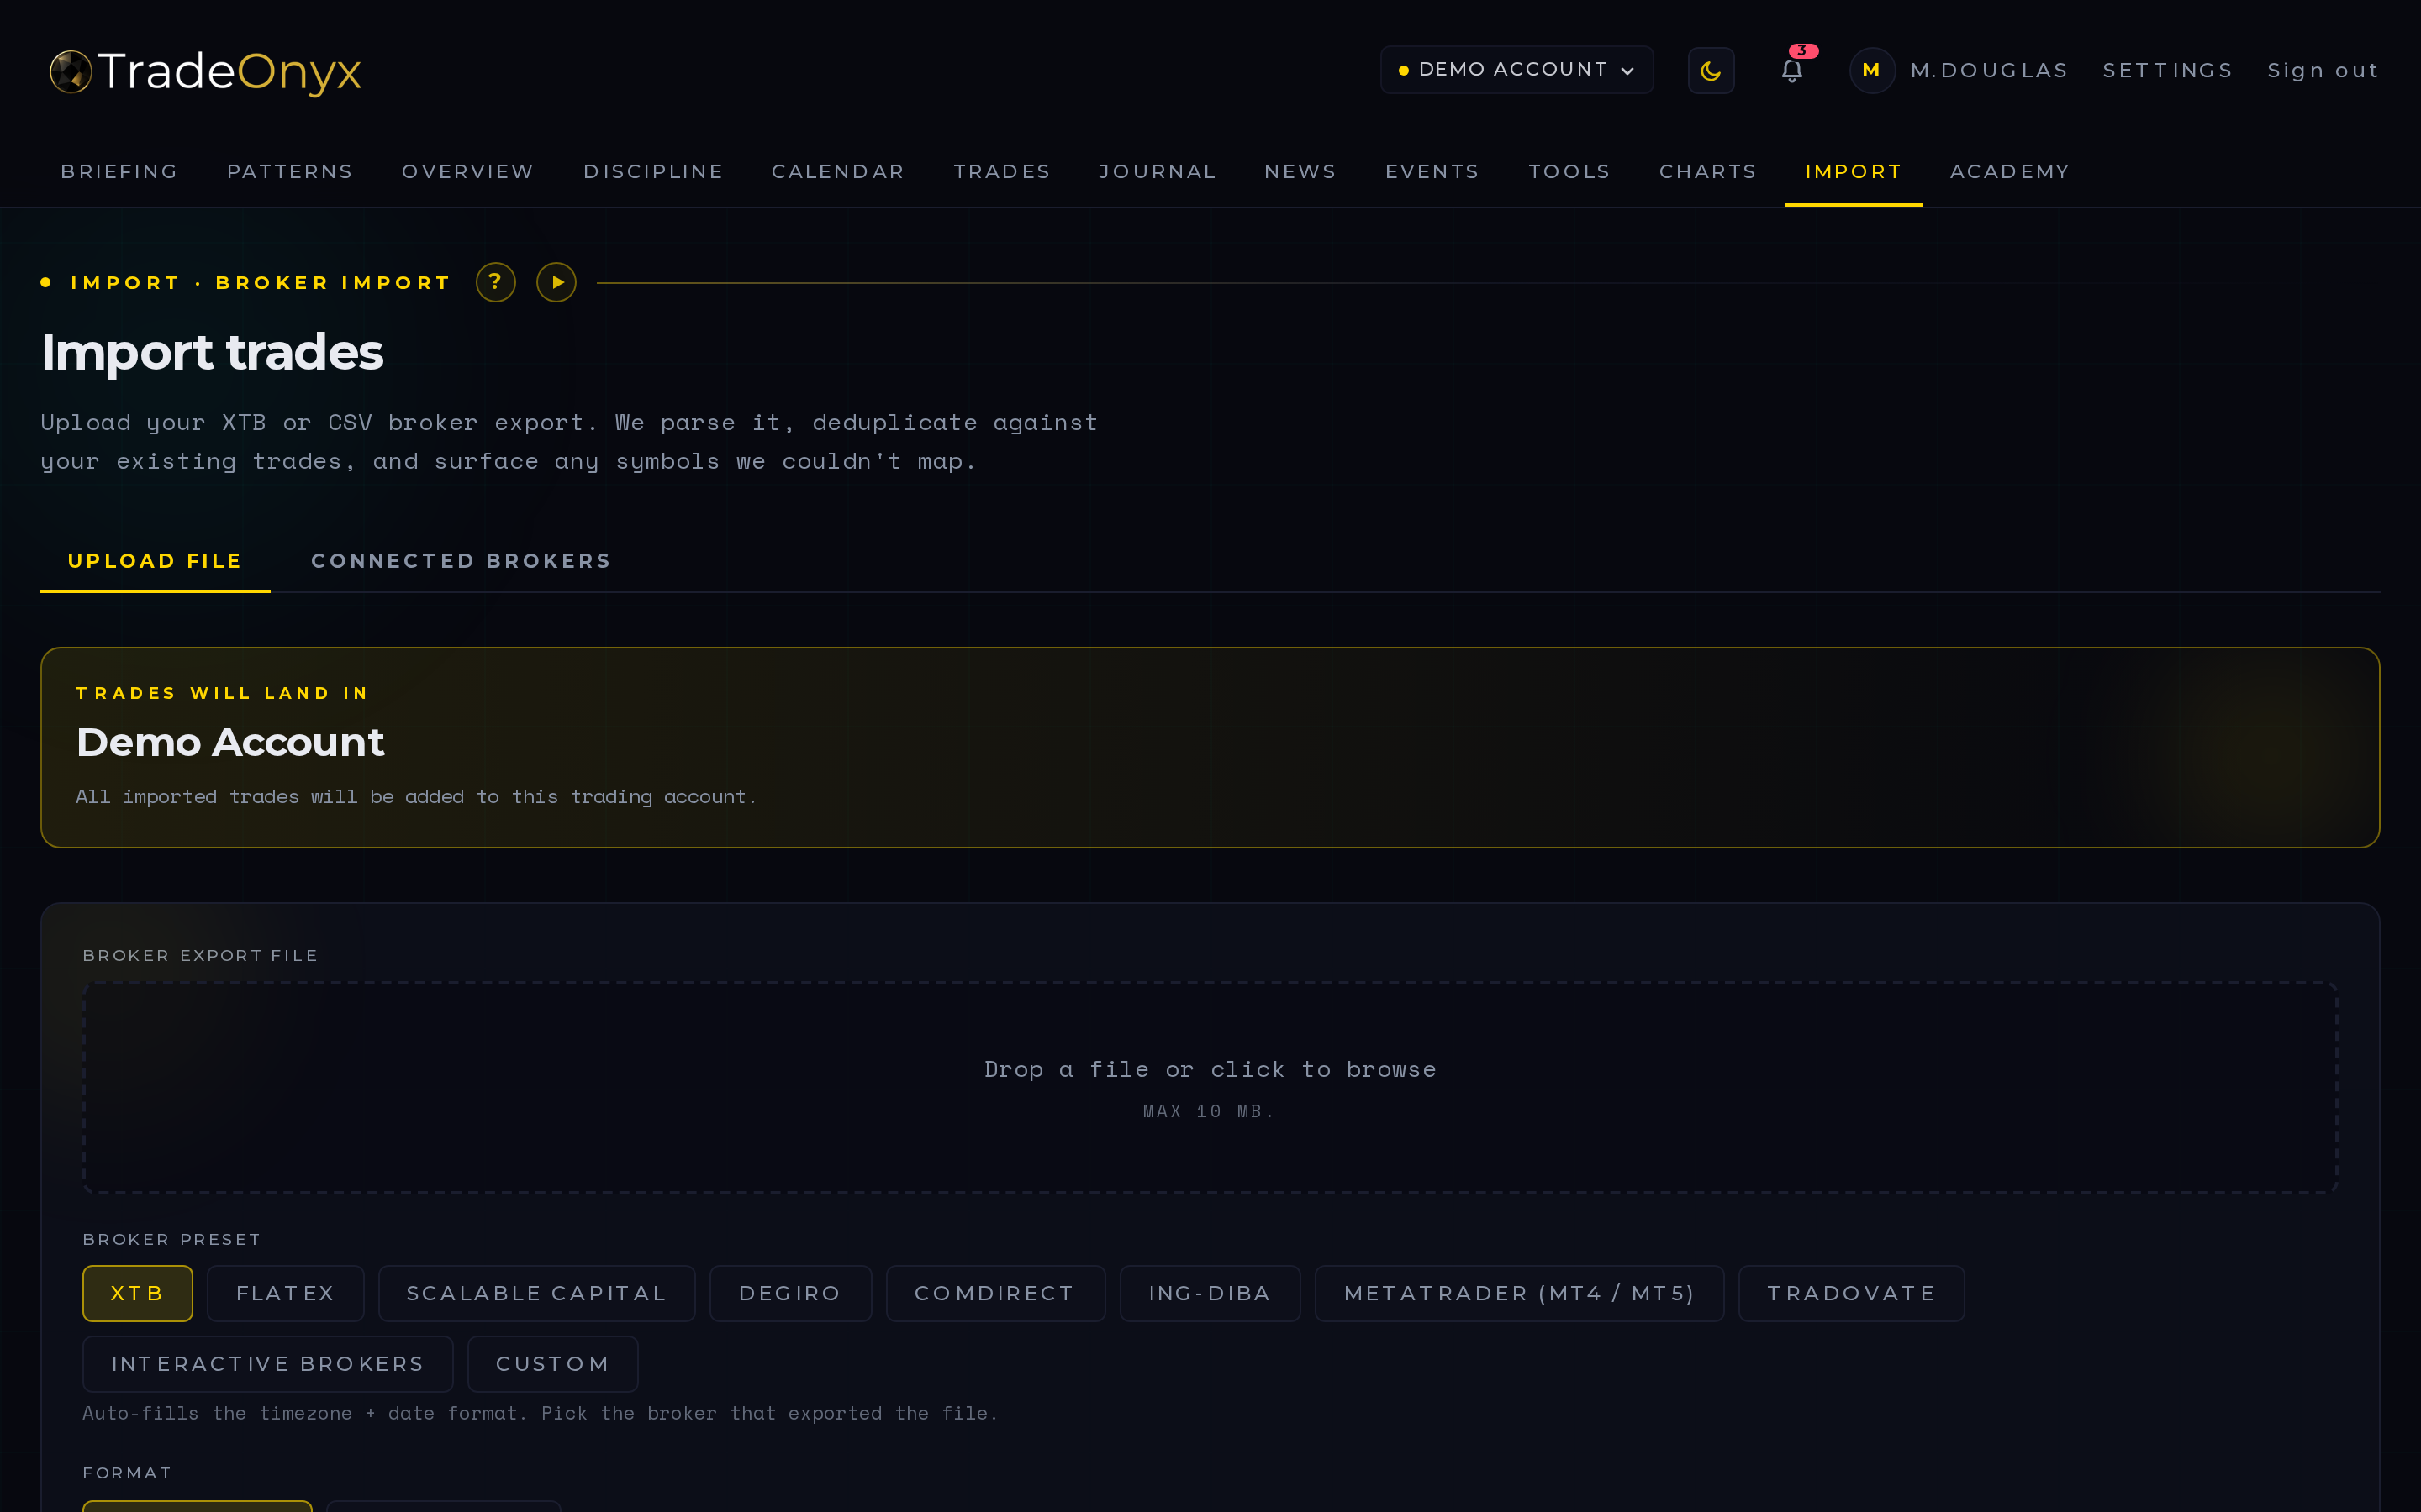Click 'IMPORT · BROKER IMPORT' breadcrumb text
This screenshot has width=2421, height=1512.
261,283
